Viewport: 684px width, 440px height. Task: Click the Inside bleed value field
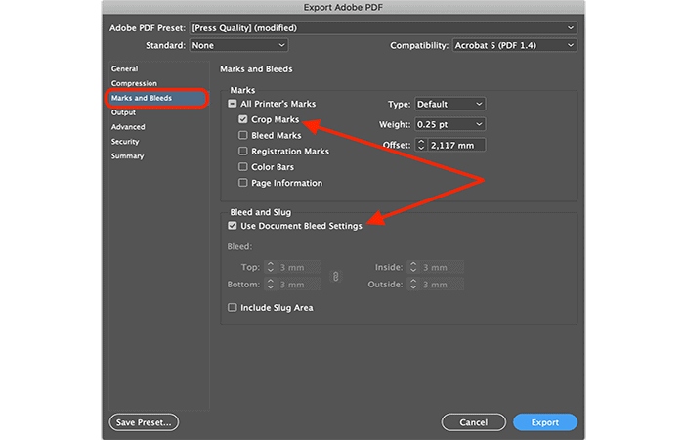pyautogui.click(x=442, y=267)
